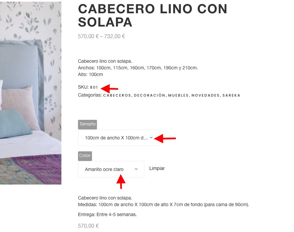Click the Limpiar link to clear selections

(x=157, y=168)
